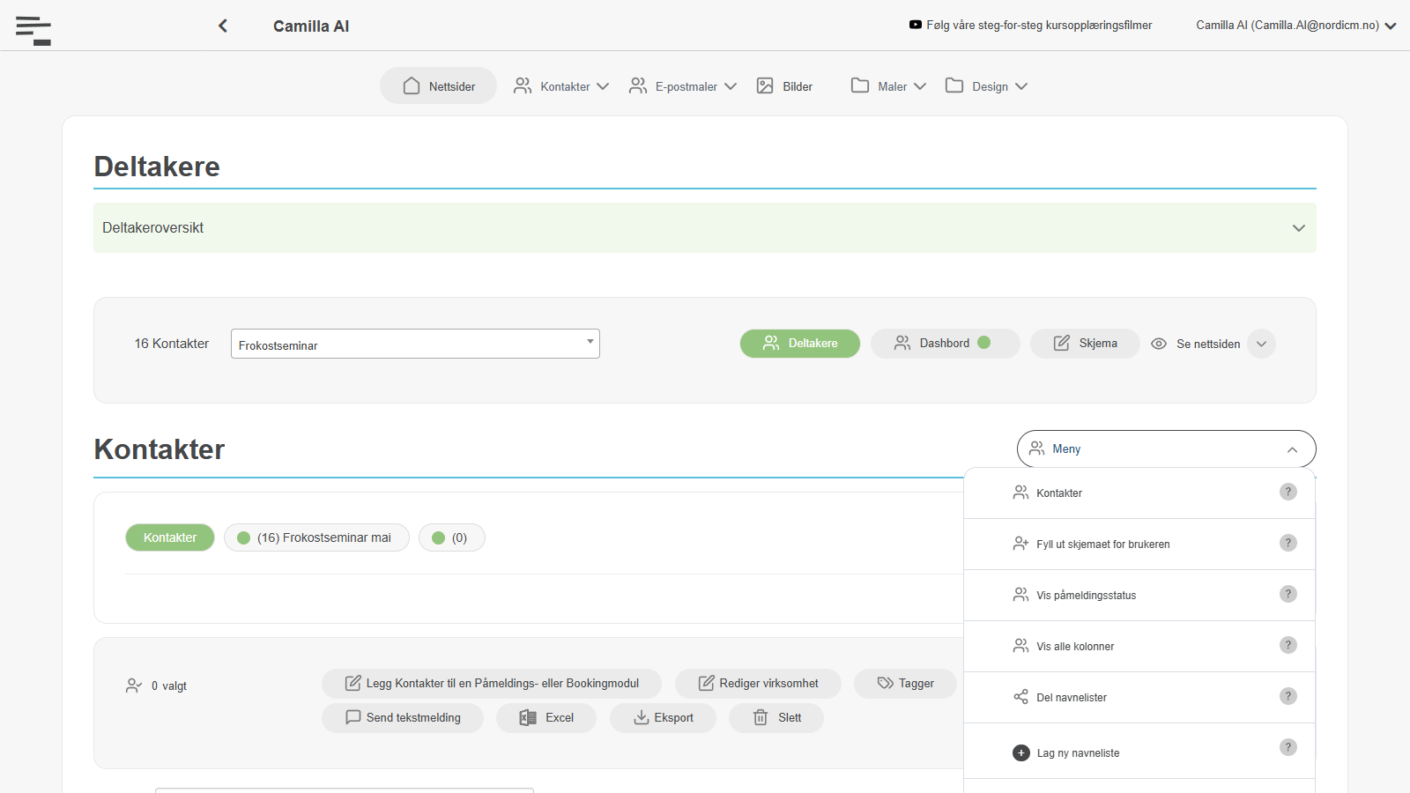This screenshot has width=1410, height=793.
Task: Expand the Design dropdown
Action: pos(986,86)
